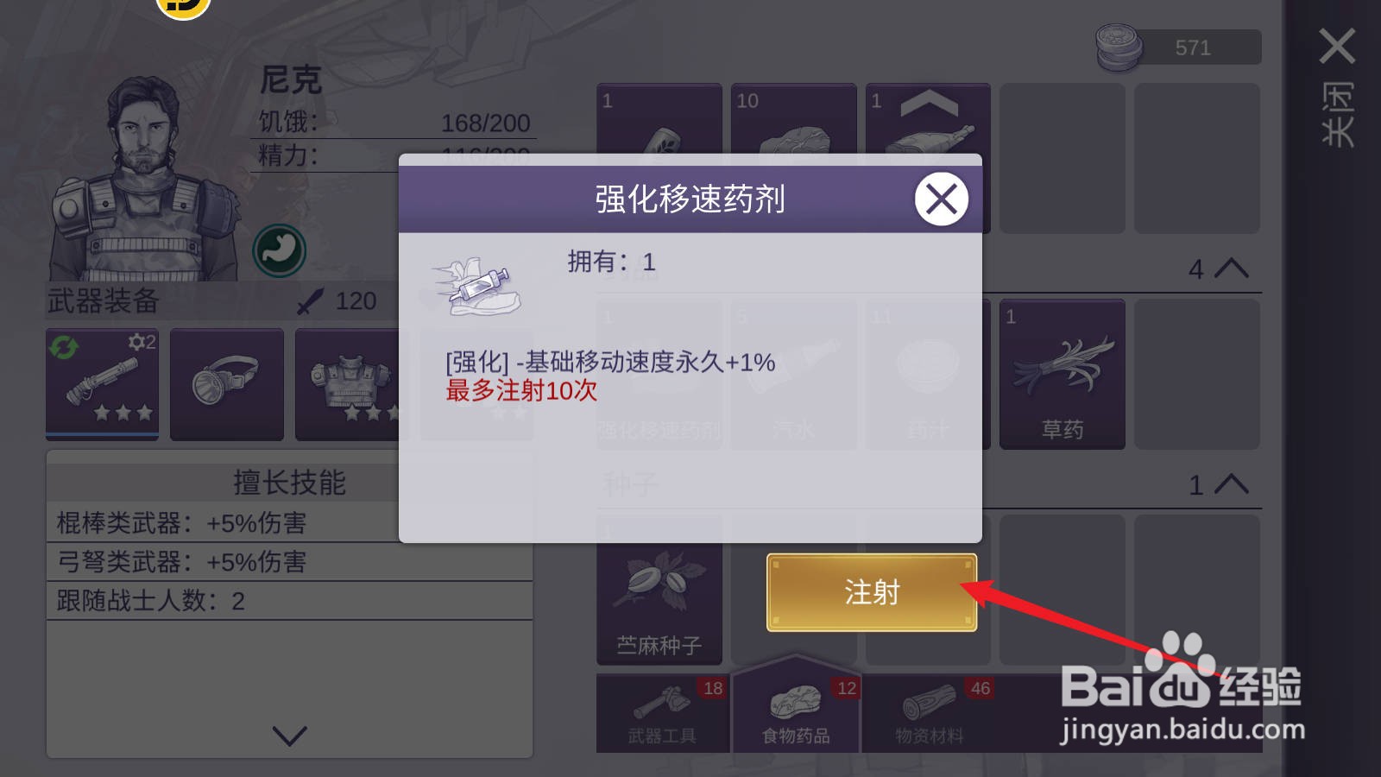Tap the 571 coin balance bar
The height and width of the screenshot is (777, 1381).
tap(1179, 47)
